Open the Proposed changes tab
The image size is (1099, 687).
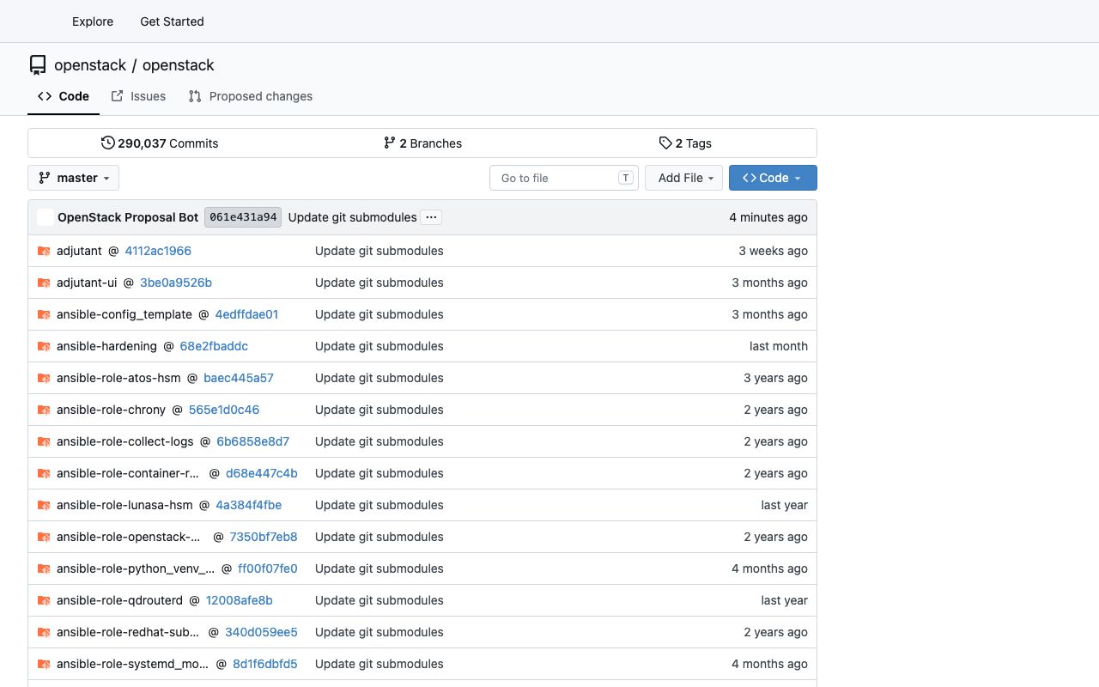point(251,96)
